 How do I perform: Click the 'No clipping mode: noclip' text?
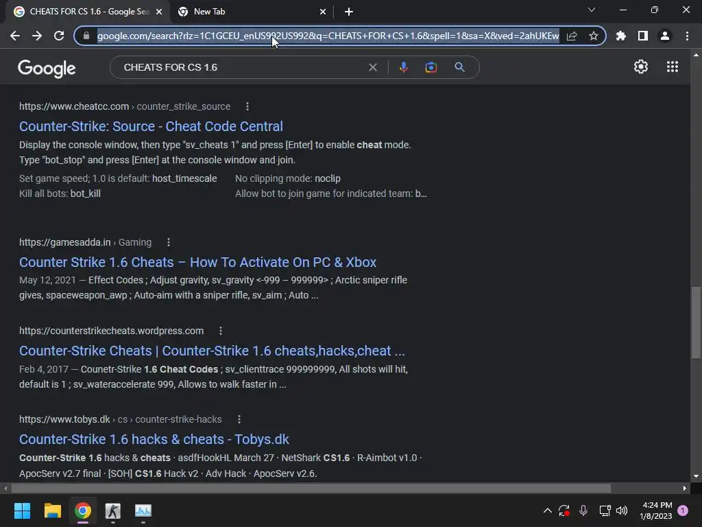click(288, 178)
